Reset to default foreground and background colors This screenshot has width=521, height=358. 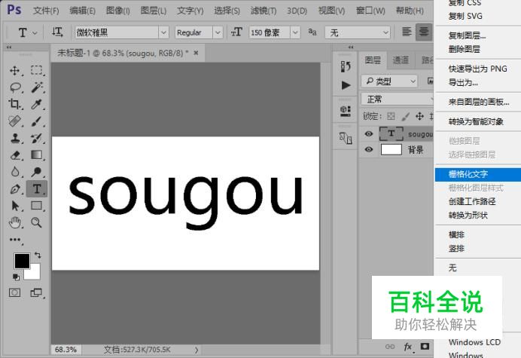click(16, 277)
